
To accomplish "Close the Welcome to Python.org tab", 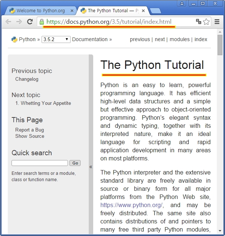I will pos(72,11).
